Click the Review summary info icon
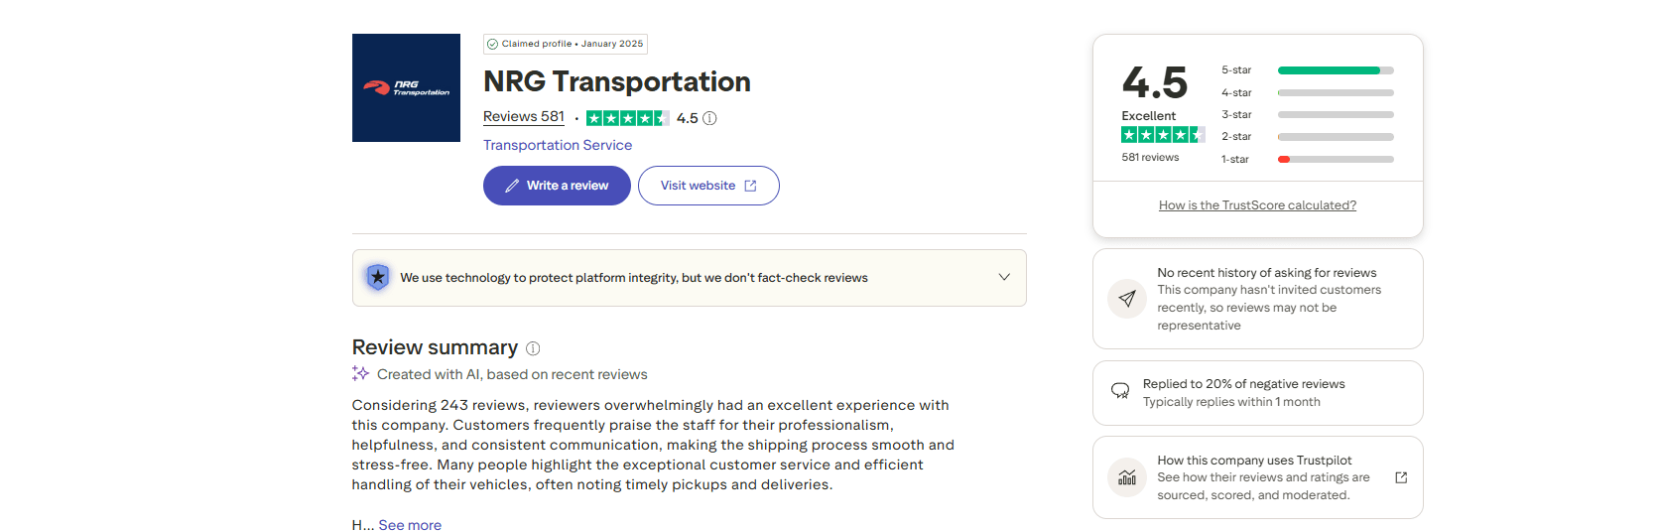Screen dimensions: 1658x532 tap(533, 348)
